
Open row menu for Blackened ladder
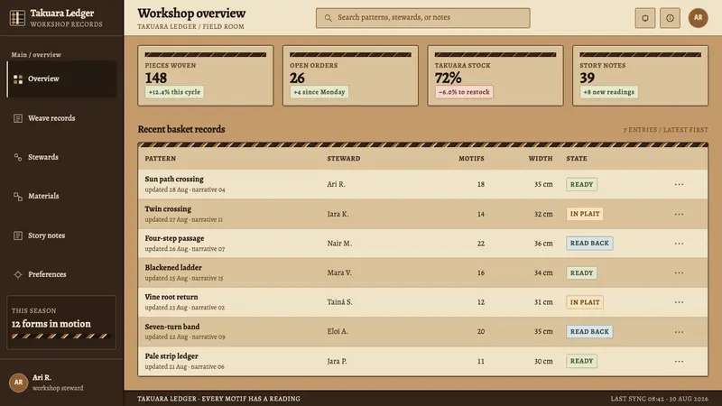click(x=680, y=273)
